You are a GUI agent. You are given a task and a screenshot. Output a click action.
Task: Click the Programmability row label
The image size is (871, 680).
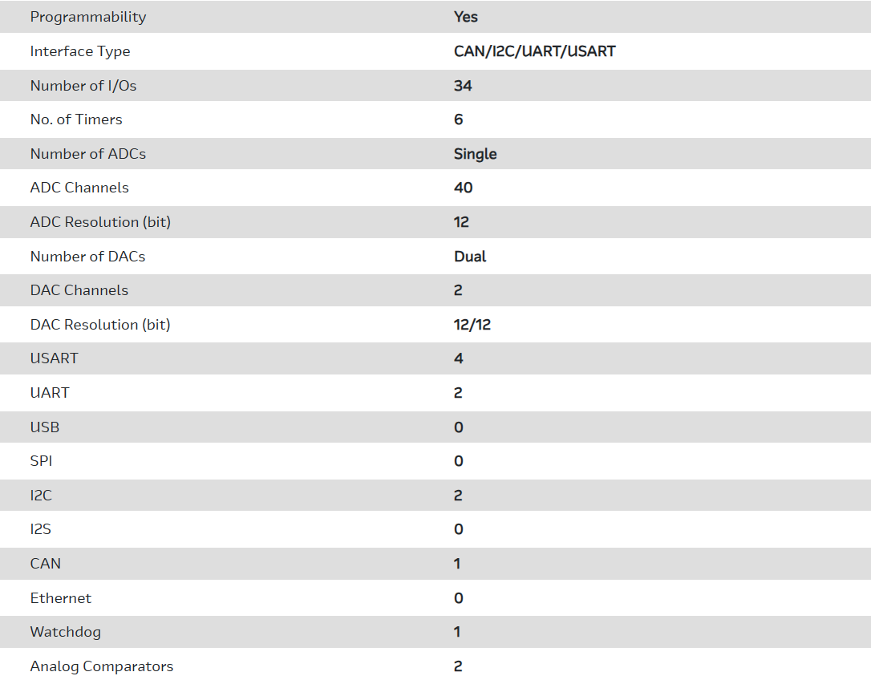click(x=88, y=17)
